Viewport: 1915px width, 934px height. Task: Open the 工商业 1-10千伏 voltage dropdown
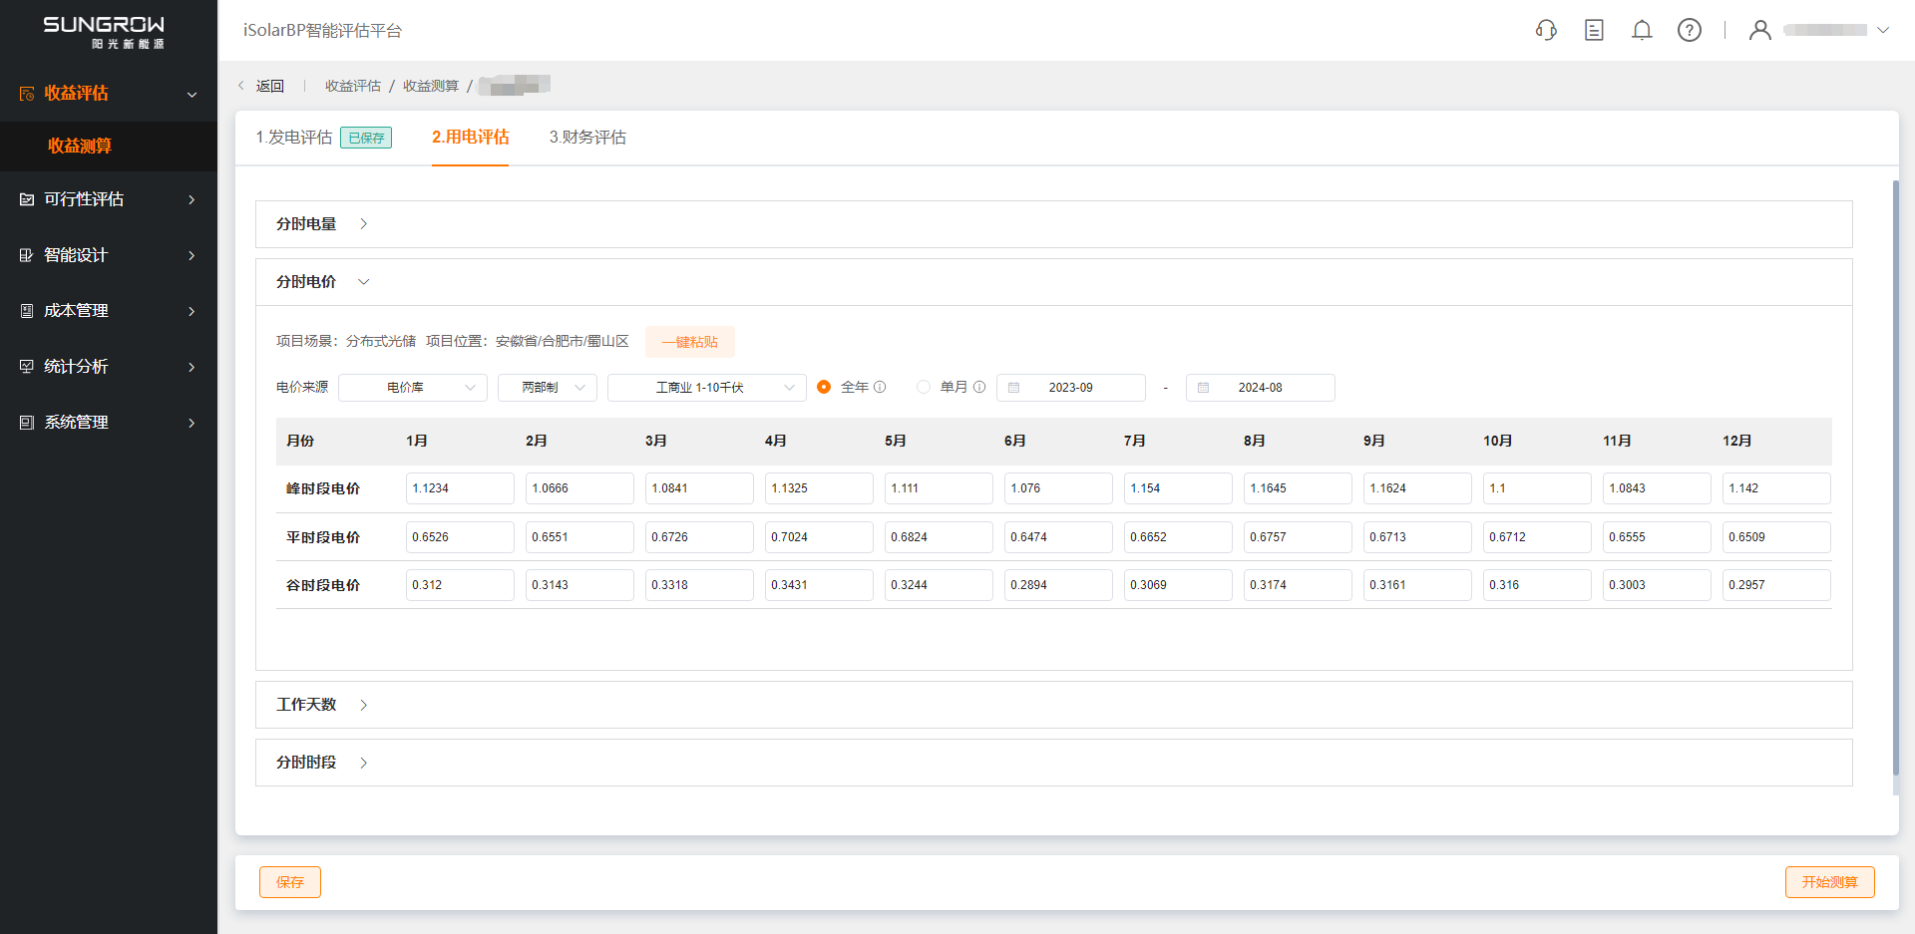click(x=706, y=388)
